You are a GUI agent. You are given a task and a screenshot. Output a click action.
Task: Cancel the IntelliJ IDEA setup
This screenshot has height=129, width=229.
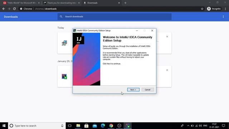[x=147, y=90]
